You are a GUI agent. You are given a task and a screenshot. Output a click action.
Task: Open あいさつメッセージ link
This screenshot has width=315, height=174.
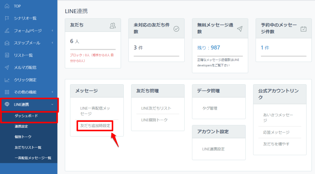tap(278, 118)
